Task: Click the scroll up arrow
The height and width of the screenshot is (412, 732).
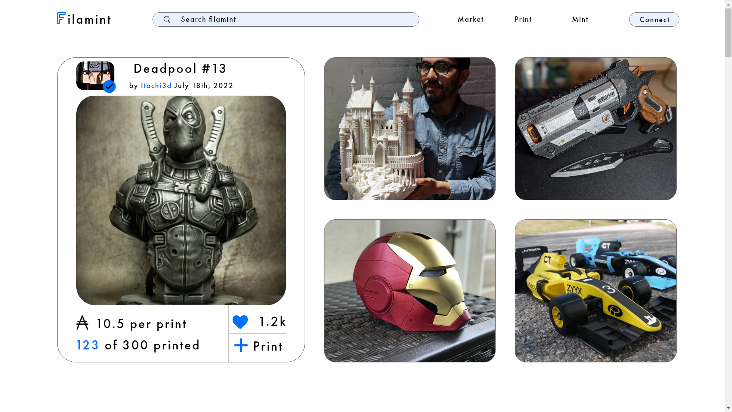Action: tap(728, 3)
